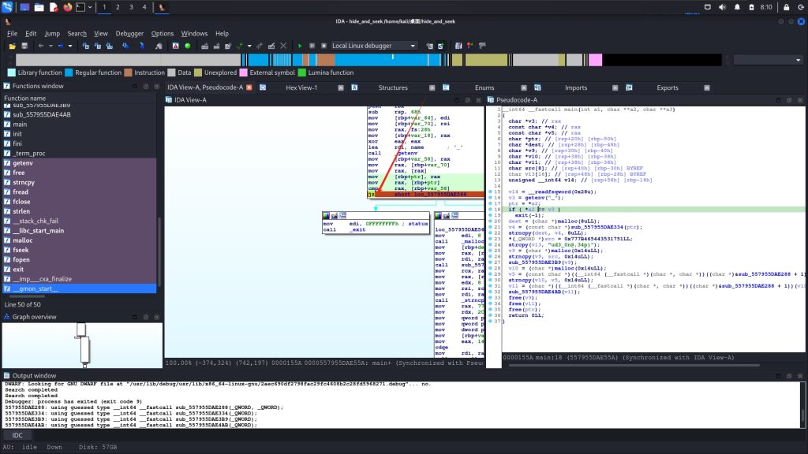Switch to the Hex View-1 tab
808x454 pixels.
301,87
